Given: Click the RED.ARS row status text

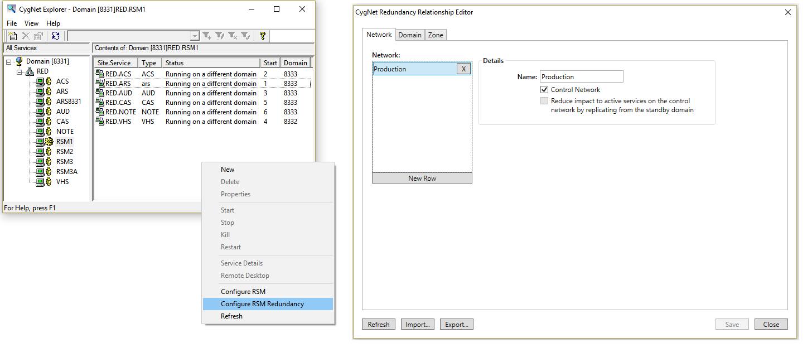Looking at the screenshot, I should coord(211,84).
